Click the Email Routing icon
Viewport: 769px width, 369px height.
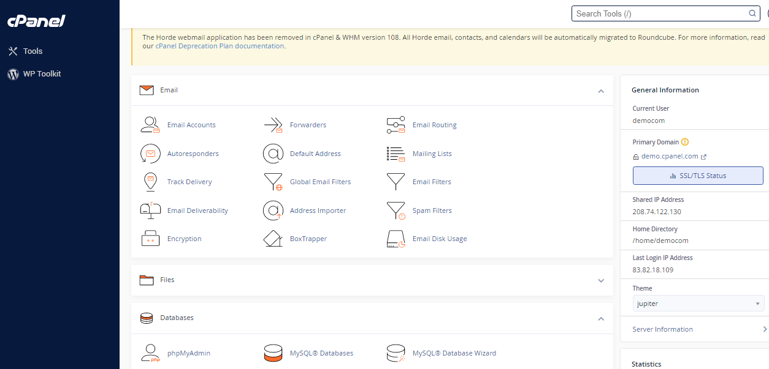[x=396, y=125]
